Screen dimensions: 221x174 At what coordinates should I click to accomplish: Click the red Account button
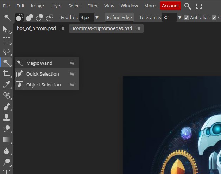click(170, 6)
